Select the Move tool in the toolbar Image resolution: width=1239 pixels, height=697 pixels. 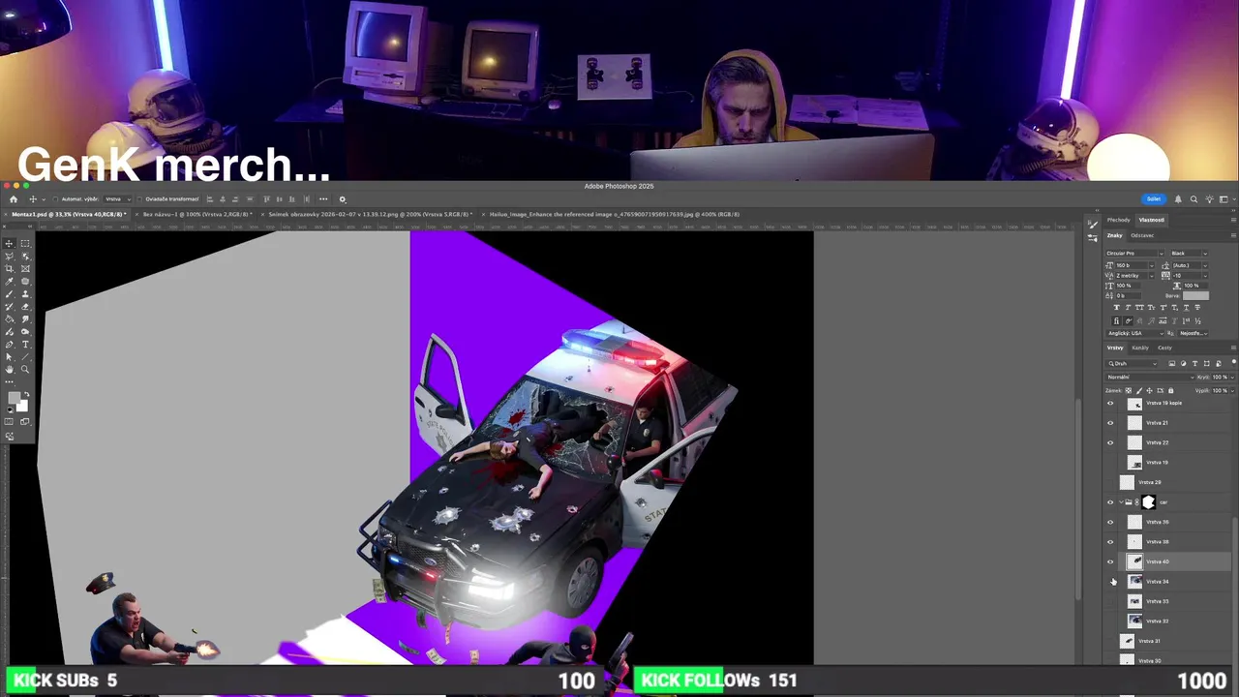pyautogui.click(x=9, y=244)
